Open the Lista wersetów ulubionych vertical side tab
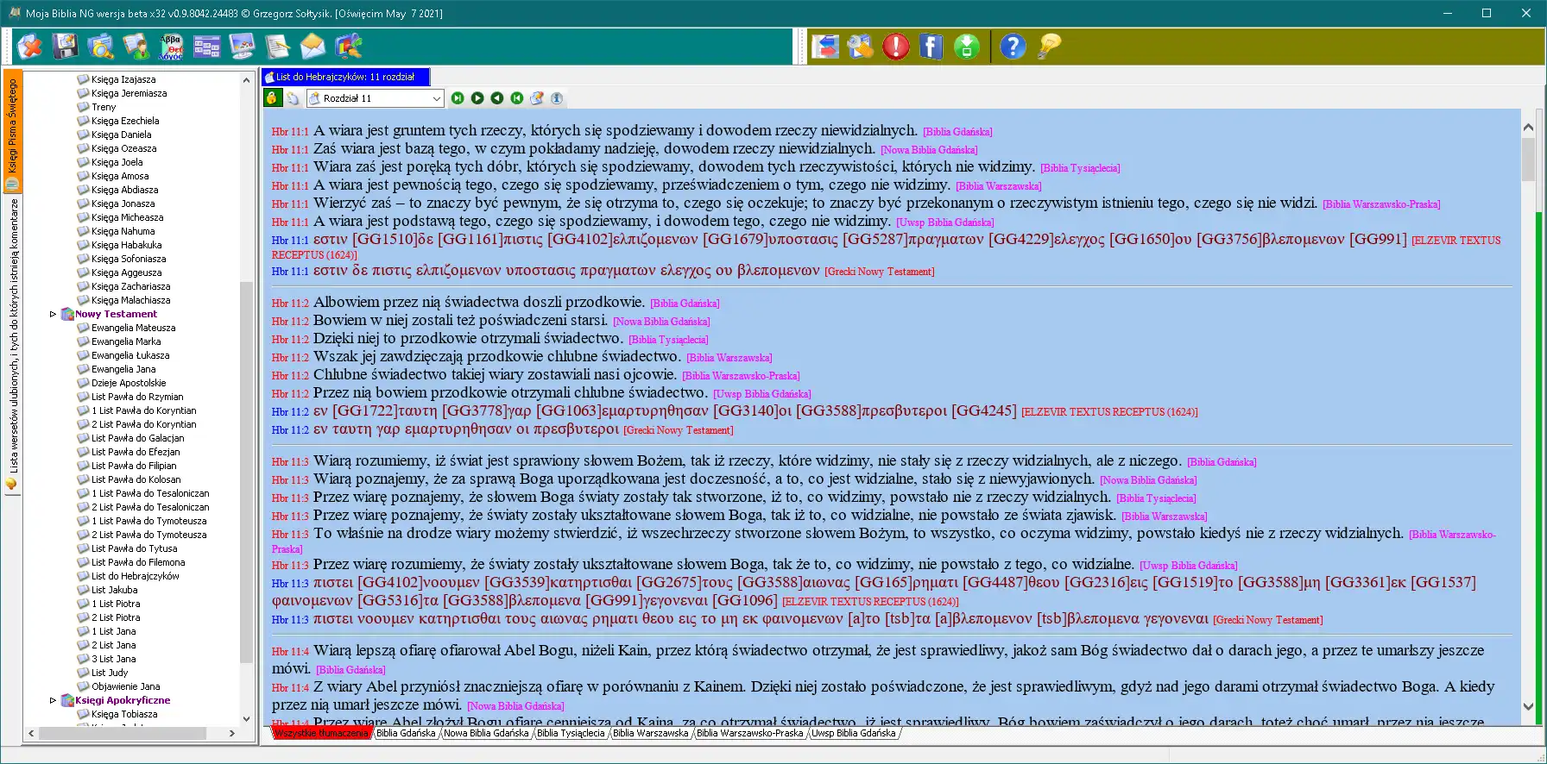The image size is (1547, 764). (12, 345)
